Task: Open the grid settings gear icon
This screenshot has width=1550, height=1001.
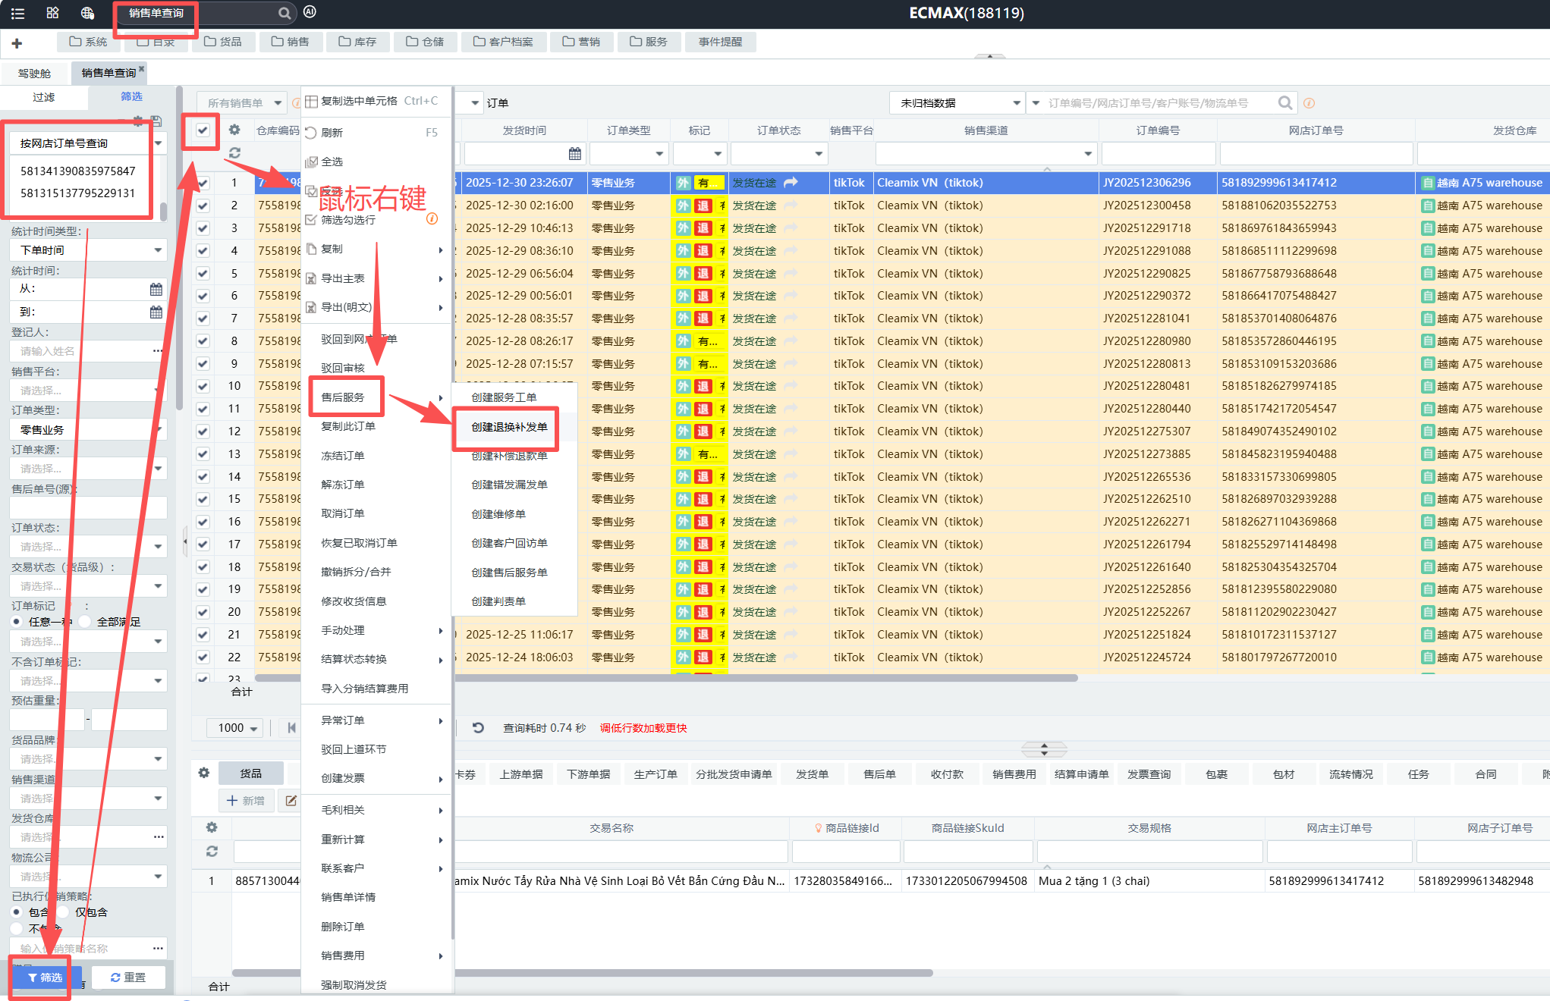Action: [234, 130]
